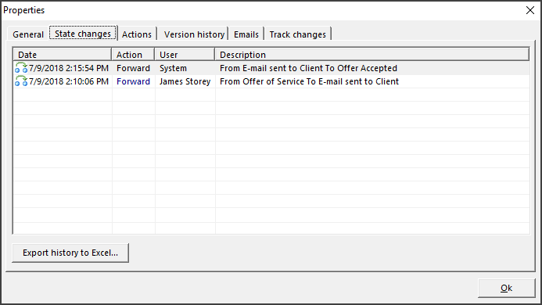Confirm the dialog with the Ok button
Screen dimensions: 542x305
[x=506, y=288]
